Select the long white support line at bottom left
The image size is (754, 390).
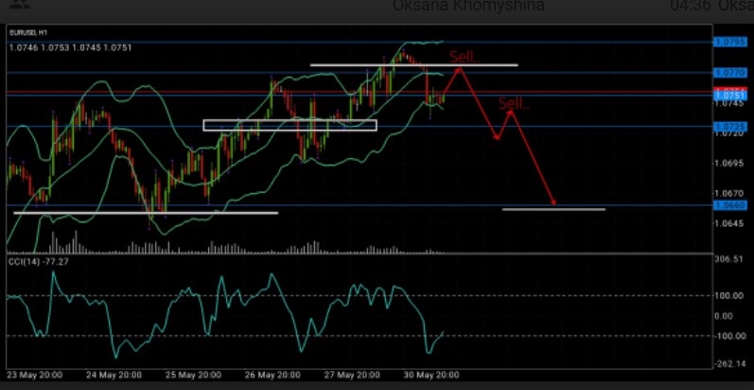coord(146,213)
